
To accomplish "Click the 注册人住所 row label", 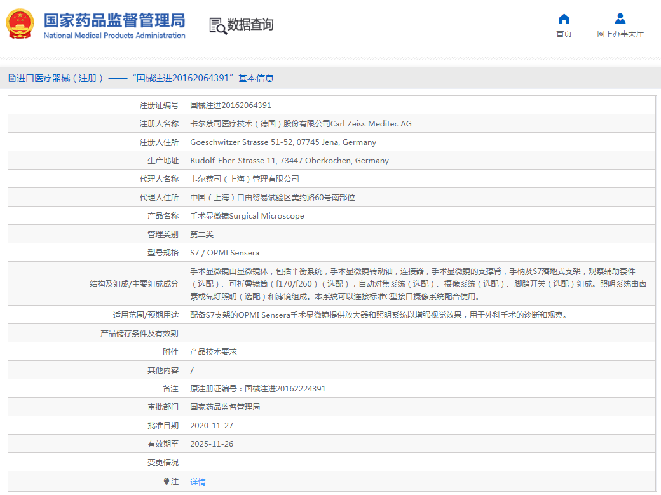I will click(159, 142).
